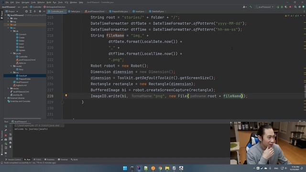Expand External Libraries node
Viewport: 306px width, 172px height.
[6, 98]
